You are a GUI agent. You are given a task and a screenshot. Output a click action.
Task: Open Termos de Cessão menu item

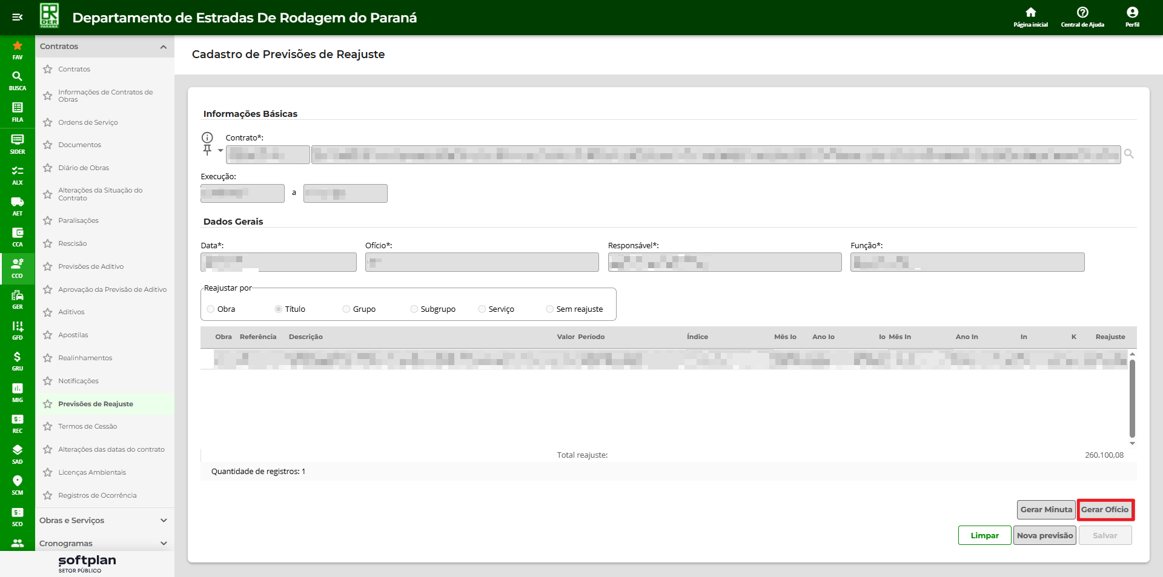(88, 426)
